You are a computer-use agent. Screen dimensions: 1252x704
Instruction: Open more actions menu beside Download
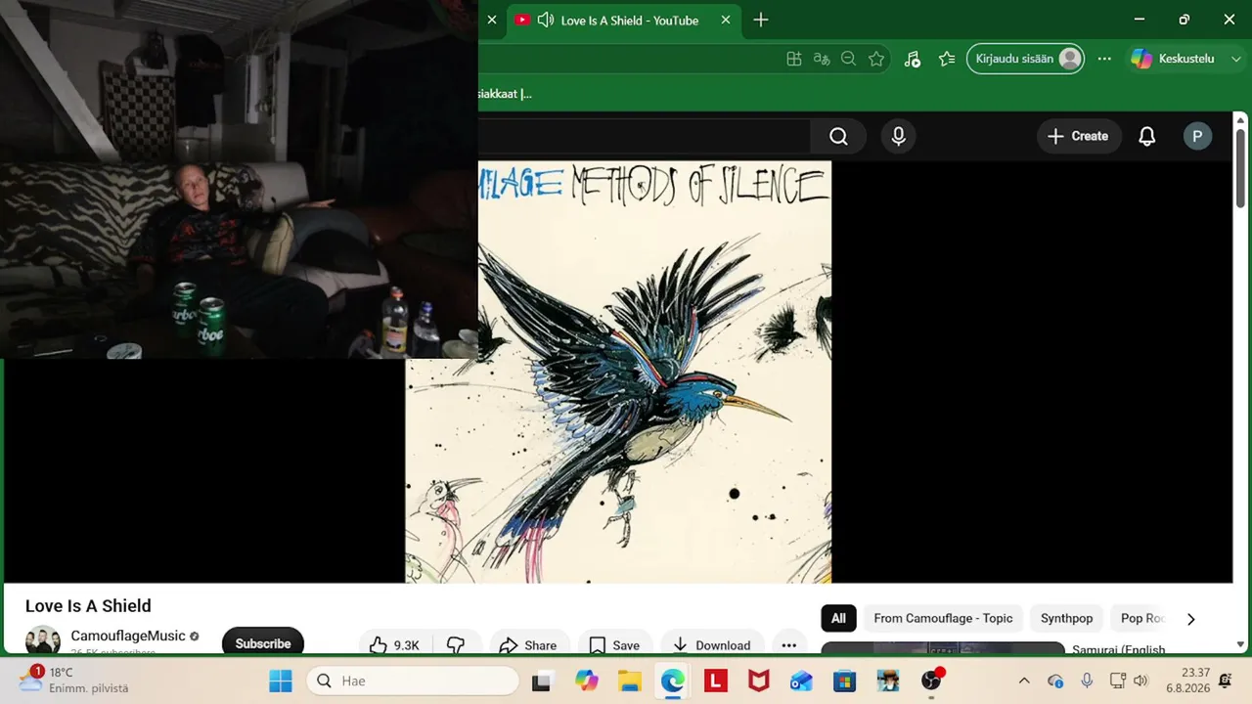click(789, 644)
